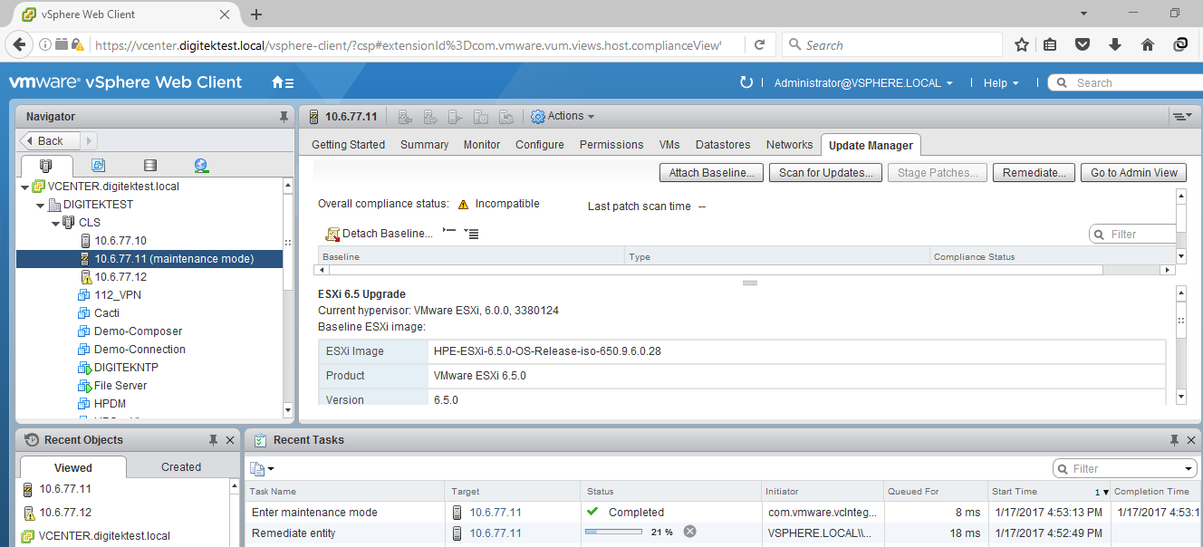Click the Remediate button
The image size is (1203, 547).
tap(1035, 173)
